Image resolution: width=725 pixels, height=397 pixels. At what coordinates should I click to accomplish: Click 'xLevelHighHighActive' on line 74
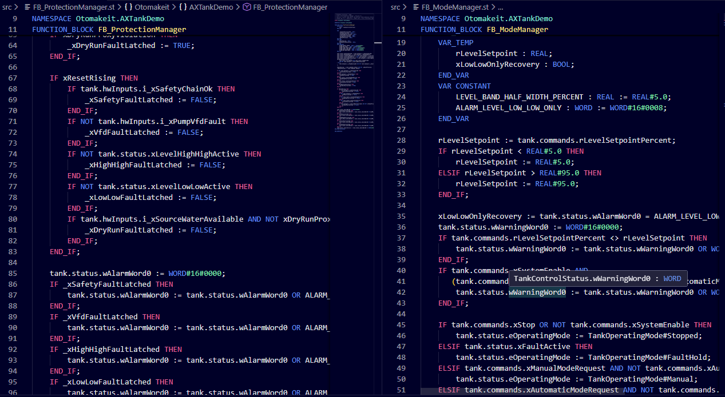pos(195,154)
